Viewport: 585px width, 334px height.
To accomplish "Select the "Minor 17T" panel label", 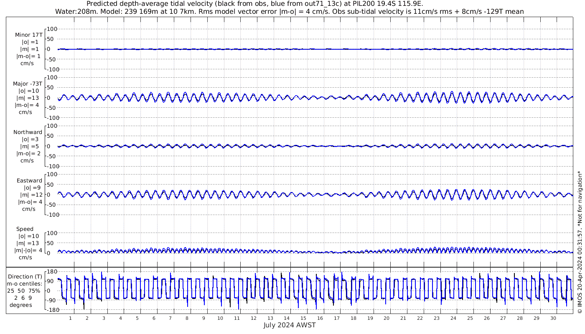I will (x=29, y=35).
